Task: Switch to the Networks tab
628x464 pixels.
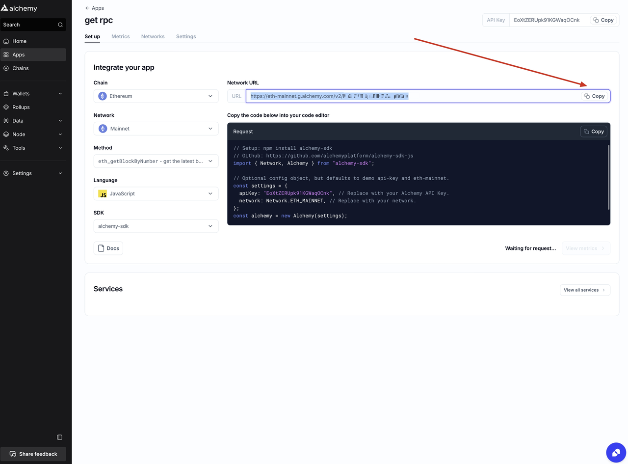Action: [153, 36]
